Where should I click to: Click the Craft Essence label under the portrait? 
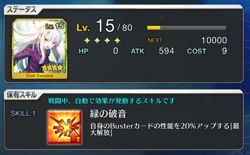tap(40, 76)
